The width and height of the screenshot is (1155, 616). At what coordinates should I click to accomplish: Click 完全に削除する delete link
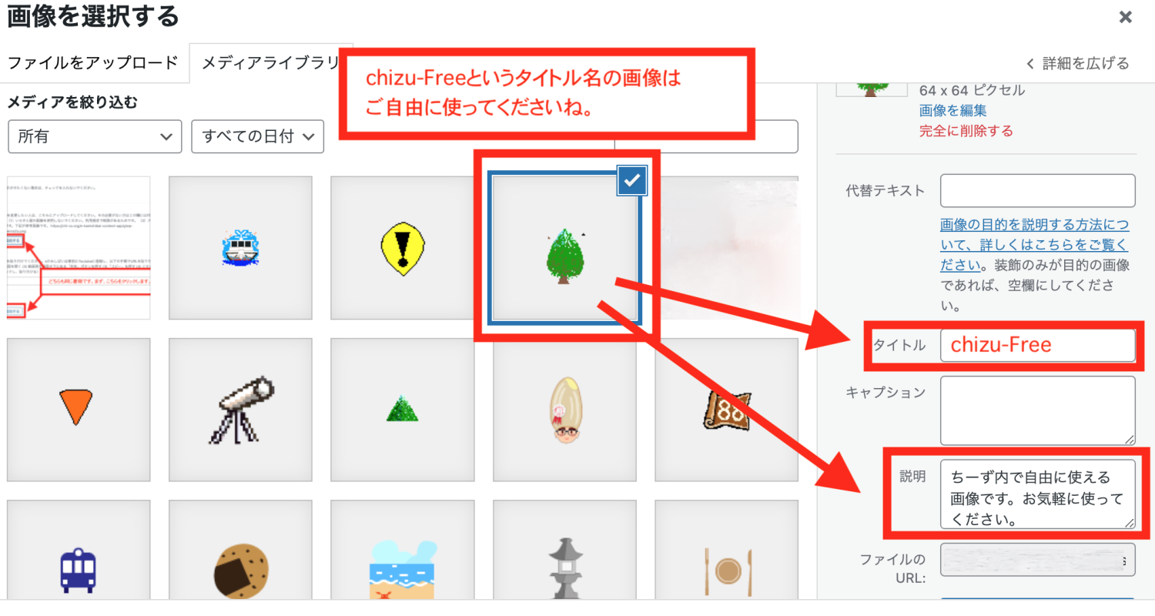click(966, 130)
